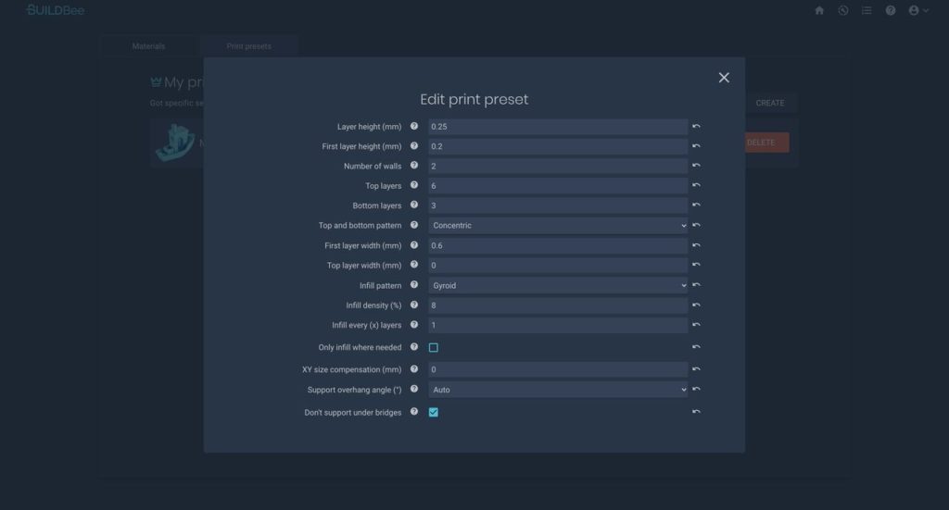Open home page from top bar
Viewport: 949px width, 510px height.
[819, 10]
